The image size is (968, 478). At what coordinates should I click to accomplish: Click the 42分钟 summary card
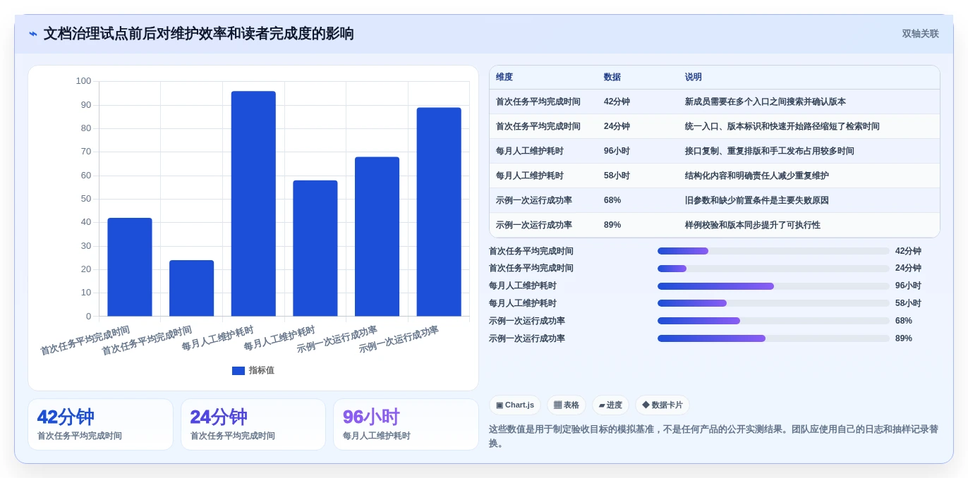pyautogui.click(x=100, y=424)
